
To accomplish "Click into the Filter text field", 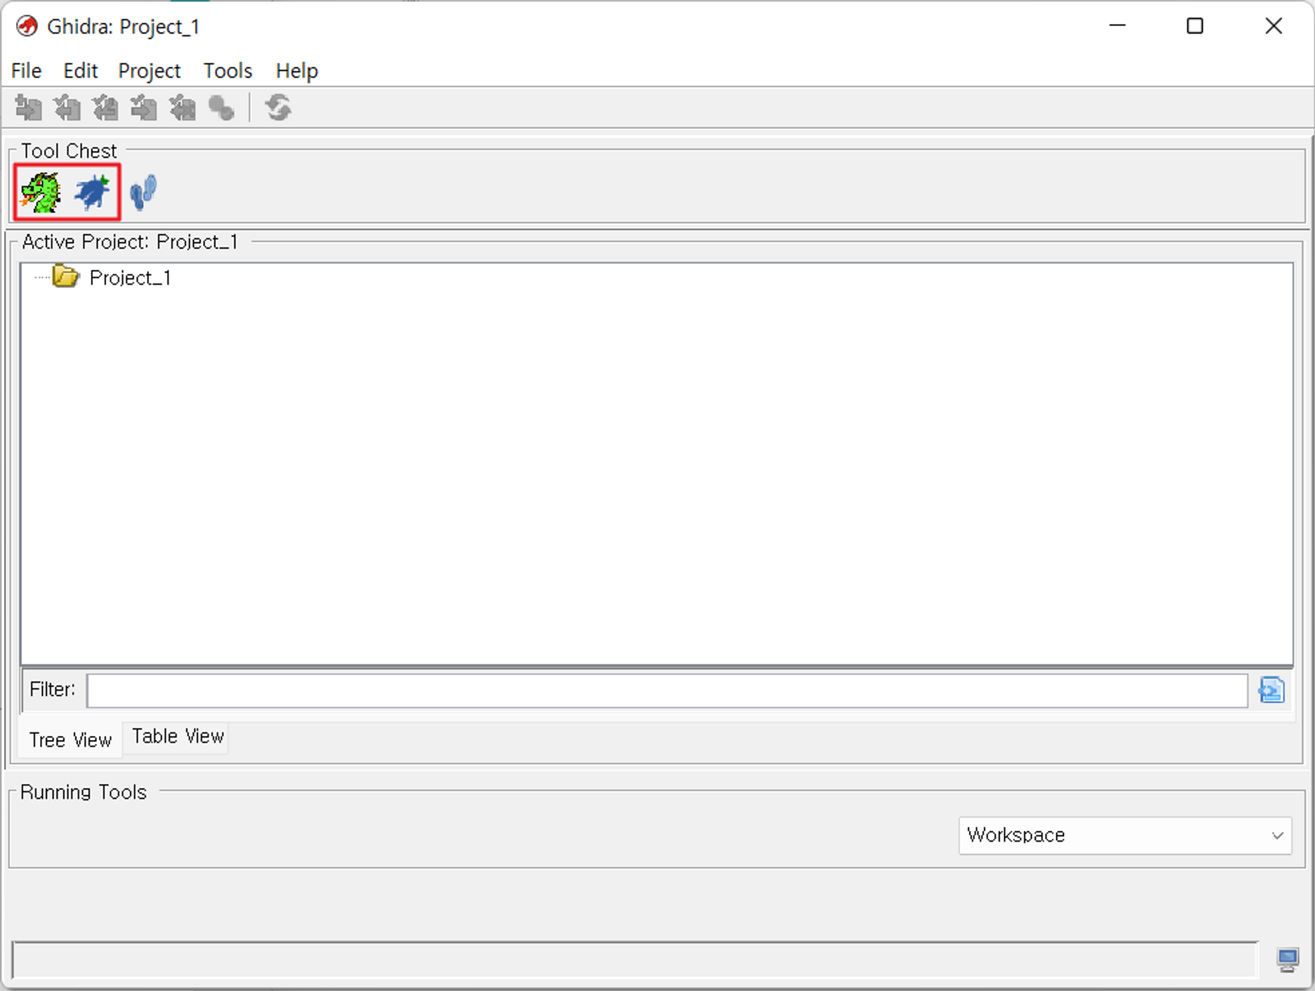I will click(x=666, y=690).
